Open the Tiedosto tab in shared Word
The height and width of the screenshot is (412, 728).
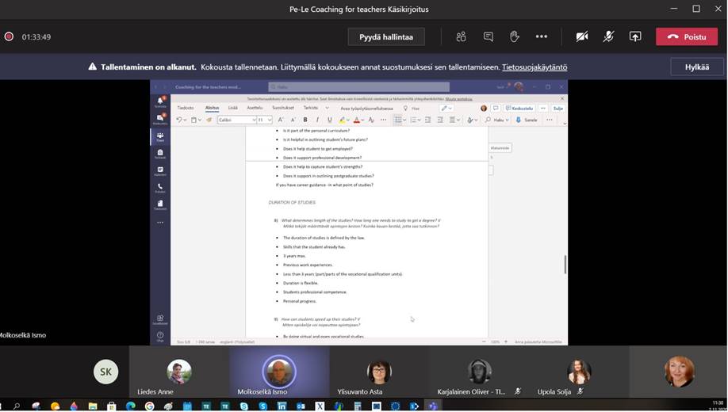pos(186,108)
